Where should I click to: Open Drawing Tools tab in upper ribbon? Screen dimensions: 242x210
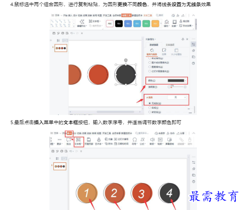pyautogui.click(x=126, y=15)
